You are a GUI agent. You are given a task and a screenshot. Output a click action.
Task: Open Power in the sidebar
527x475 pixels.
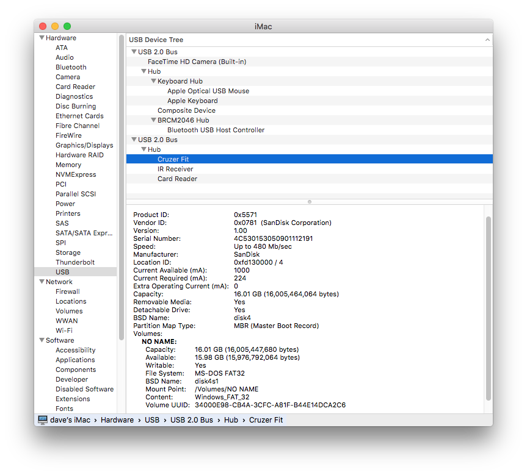[65, 204]
